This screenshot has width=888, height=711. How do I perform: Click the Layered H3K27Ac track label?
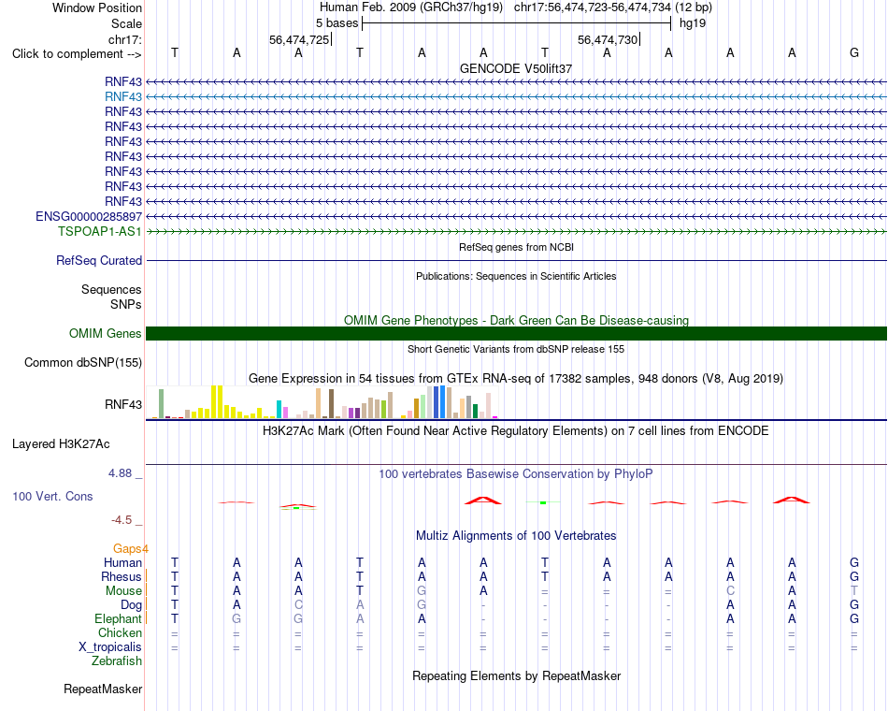[61, 444]
